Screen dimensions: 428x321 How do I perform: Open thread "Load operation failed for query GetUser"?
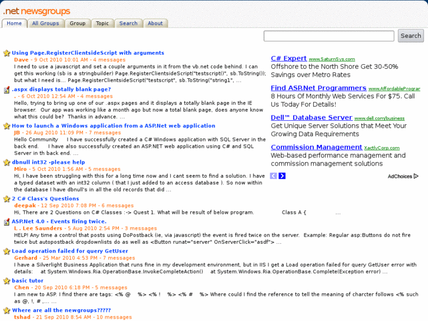pyautogui.click(x=70, y=251)
